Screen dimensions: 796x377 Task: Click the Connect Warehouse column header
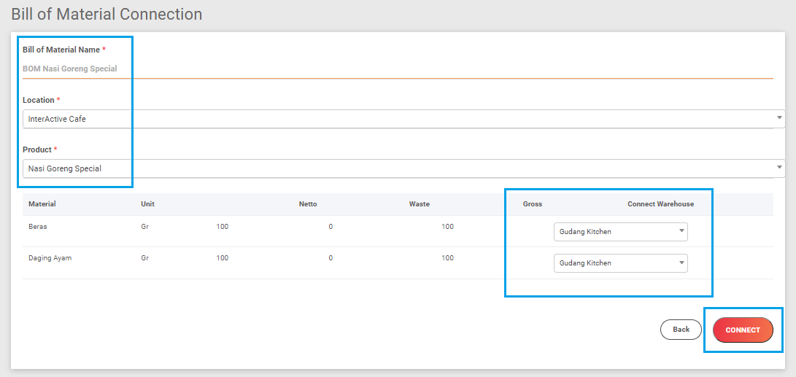[x=660, y=204]
